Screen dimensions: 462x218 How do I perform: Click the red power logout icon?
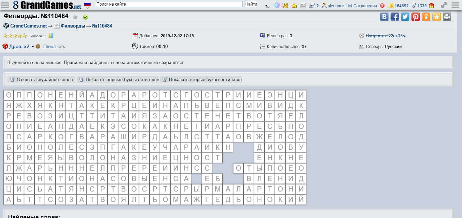[x=382, y=6]
